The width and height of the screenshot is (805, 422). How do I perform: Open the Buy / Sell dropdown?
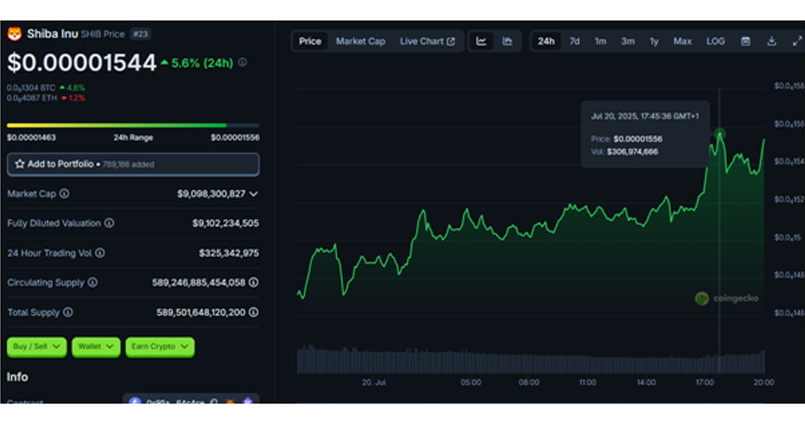click(37, 346)
